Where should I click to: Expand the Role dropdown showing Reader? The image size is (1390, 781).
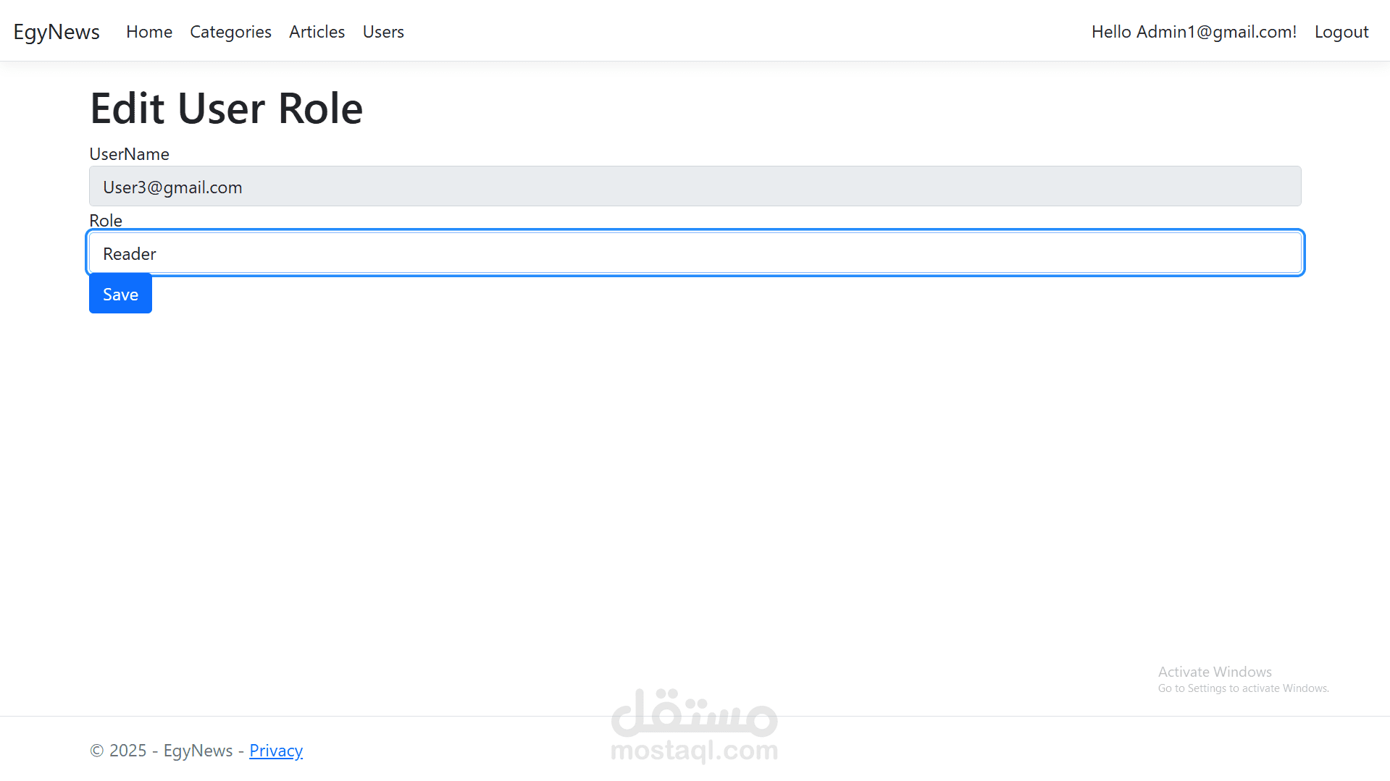tap(695, 253)
